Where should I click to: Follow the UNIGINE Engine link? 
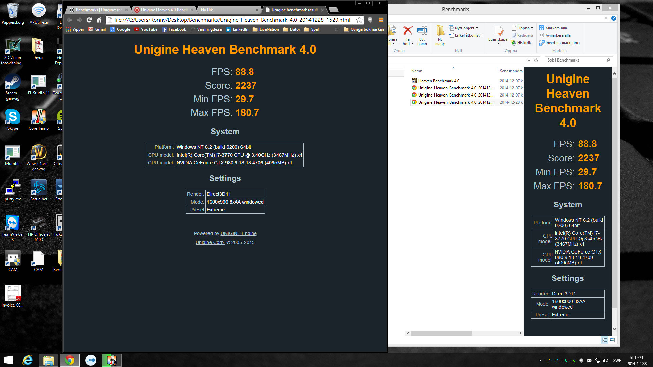238,233
